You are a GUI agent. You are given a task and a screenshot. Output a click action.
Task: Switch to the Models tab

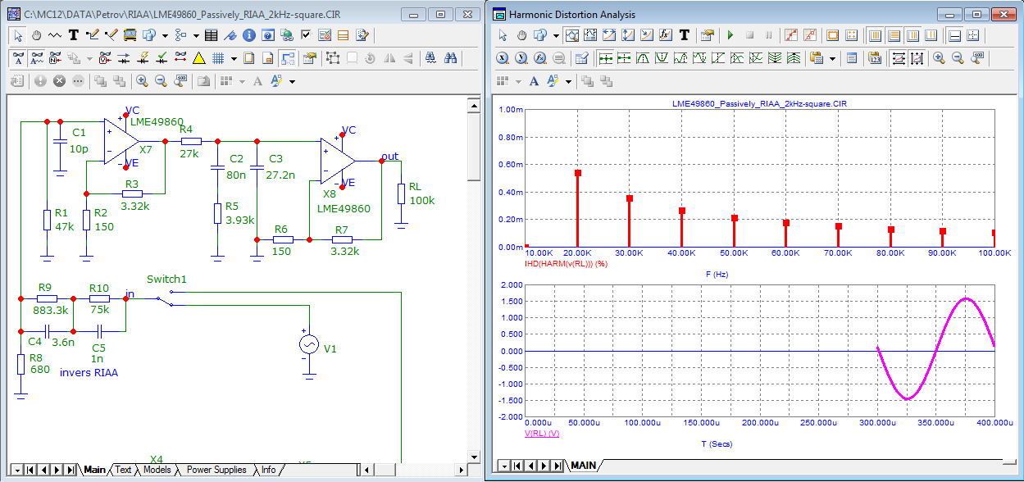(x=157, y=470)
